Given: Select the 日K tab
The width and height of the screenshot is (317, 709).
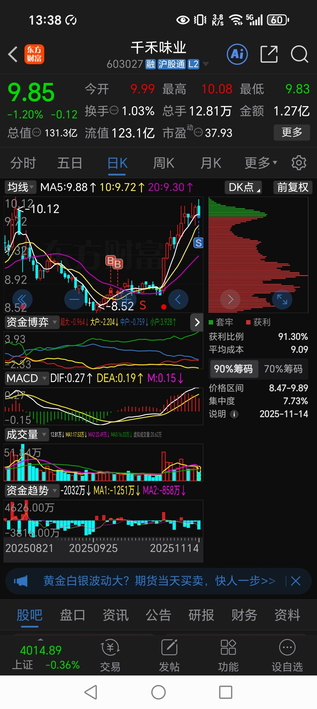Looking at the screenshot, I should pos(117,163).
